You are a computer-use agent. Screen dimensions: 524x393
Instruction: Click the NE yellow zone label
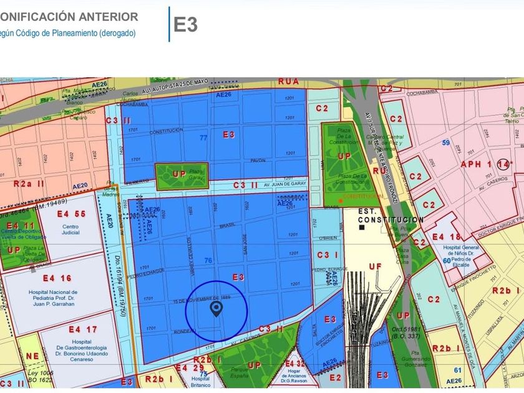(32, 356)
